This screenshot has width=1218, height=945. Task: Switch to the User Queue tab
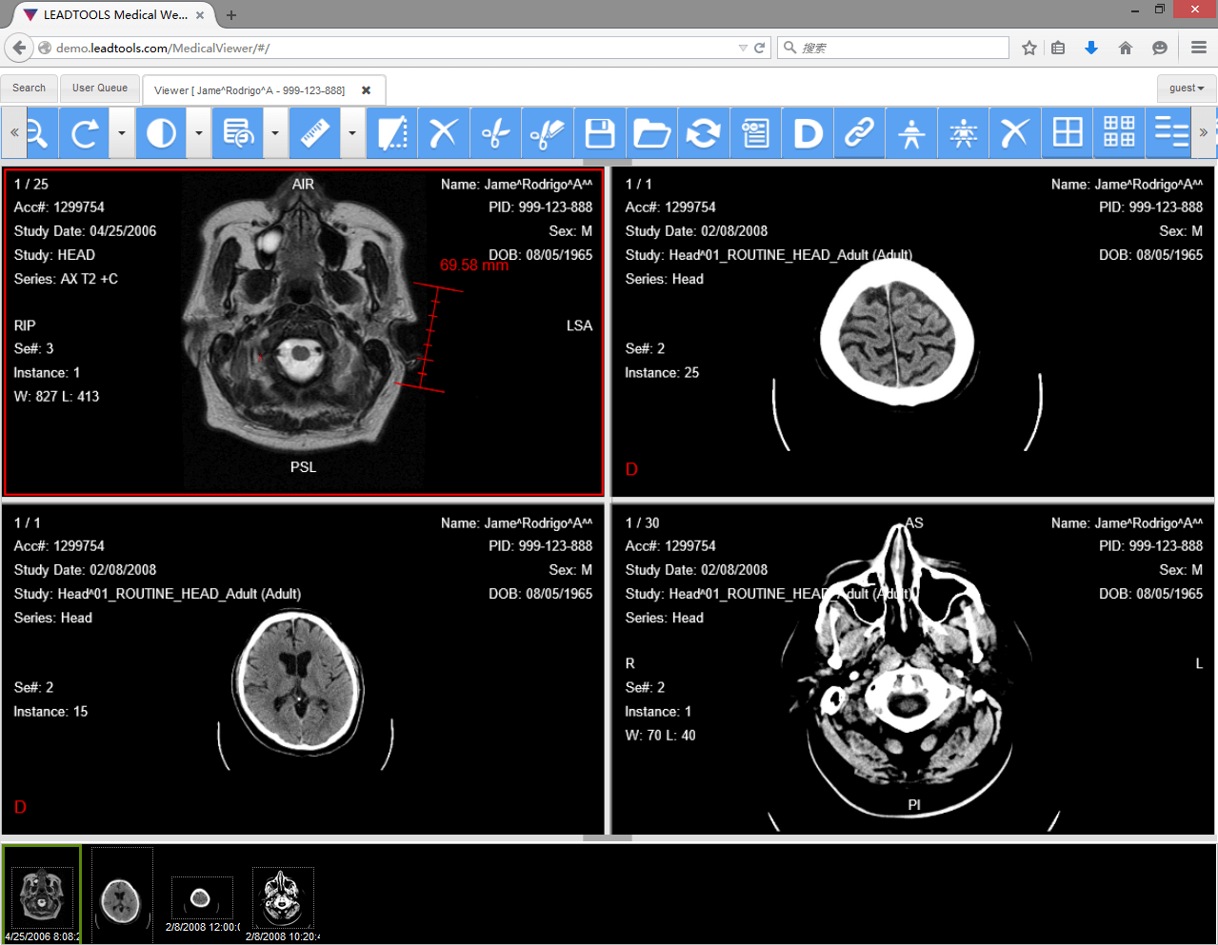(100, 89)
